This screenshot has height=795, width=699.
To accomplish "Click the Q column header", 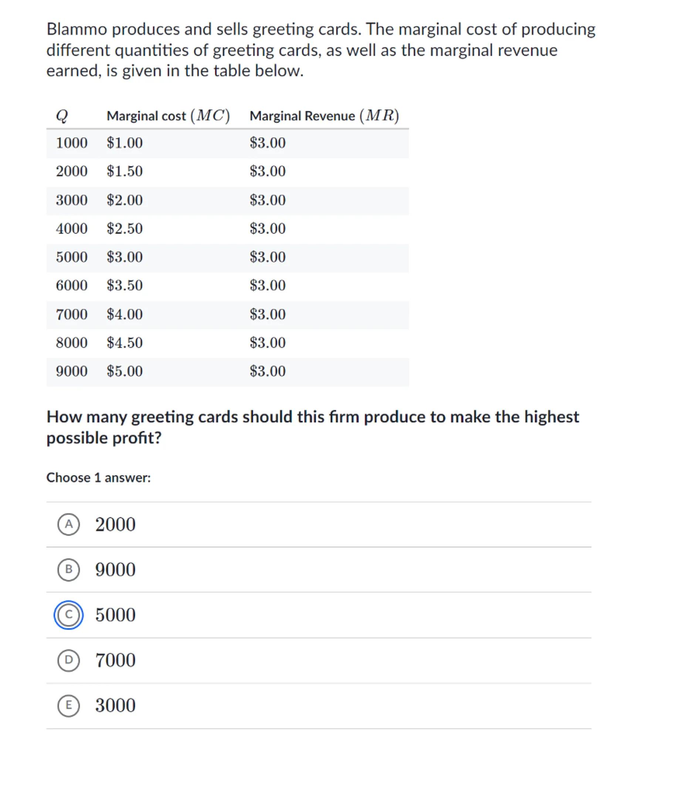I will 62,115.
